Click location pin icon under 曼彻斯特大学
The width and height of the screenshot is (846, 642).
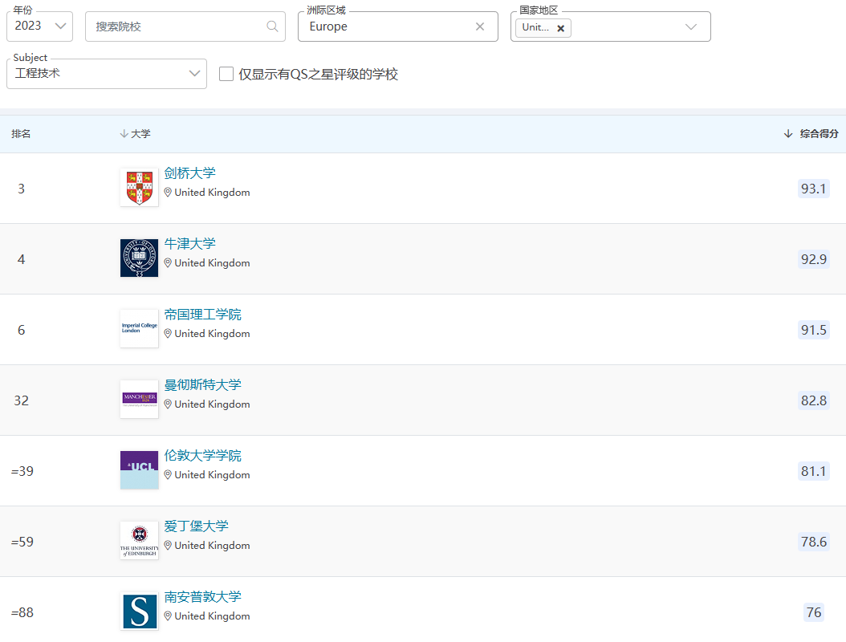coord(168,404)
